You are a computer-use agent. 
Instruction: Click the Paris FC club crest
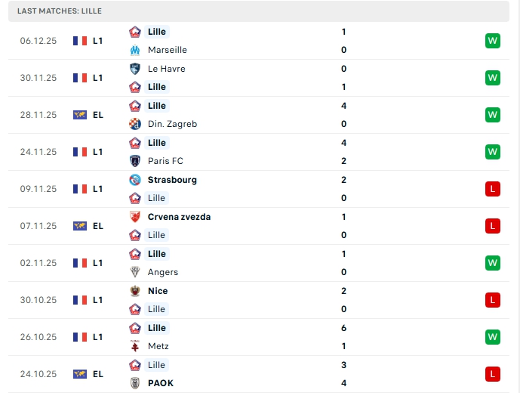point(135,161)
